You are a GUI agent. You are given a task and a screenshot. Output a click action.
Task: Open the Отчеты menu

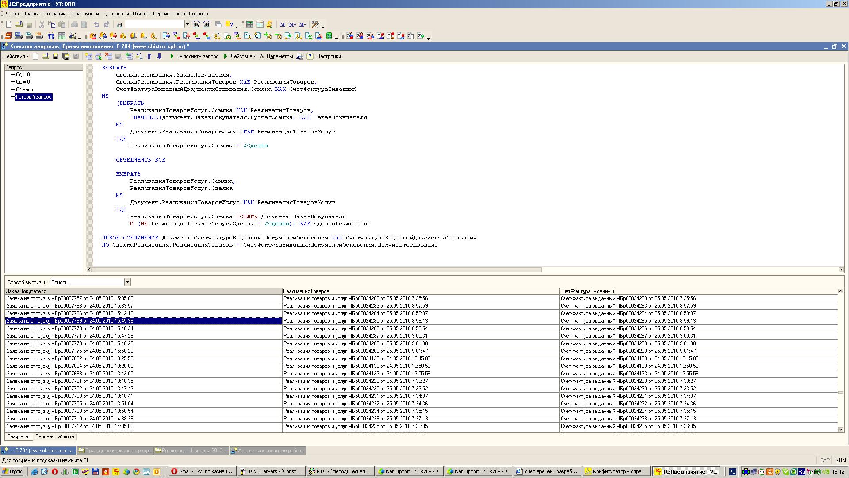[x=141, y=14]
